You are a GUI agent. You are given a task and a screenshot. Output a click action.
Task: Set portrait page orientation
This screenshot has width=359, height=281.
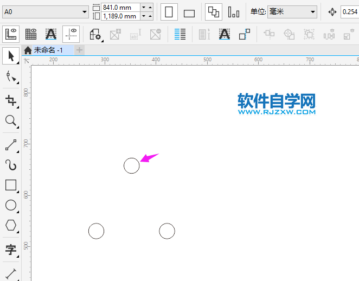pyautogui.click(x=169, y=12)
